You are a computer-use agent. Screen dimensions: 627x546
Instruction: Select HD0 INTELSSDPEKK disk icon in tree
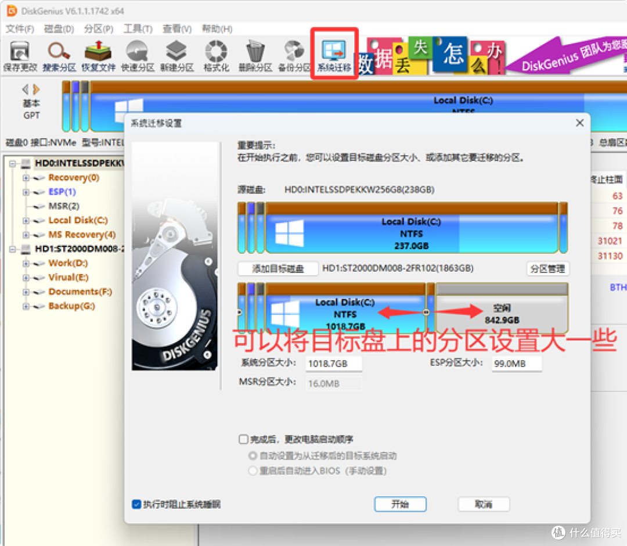(26, 163)
